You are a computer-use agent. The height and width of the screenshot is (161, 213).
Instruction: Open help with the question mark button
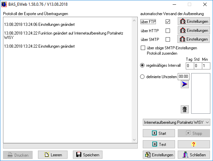point(194,144)
